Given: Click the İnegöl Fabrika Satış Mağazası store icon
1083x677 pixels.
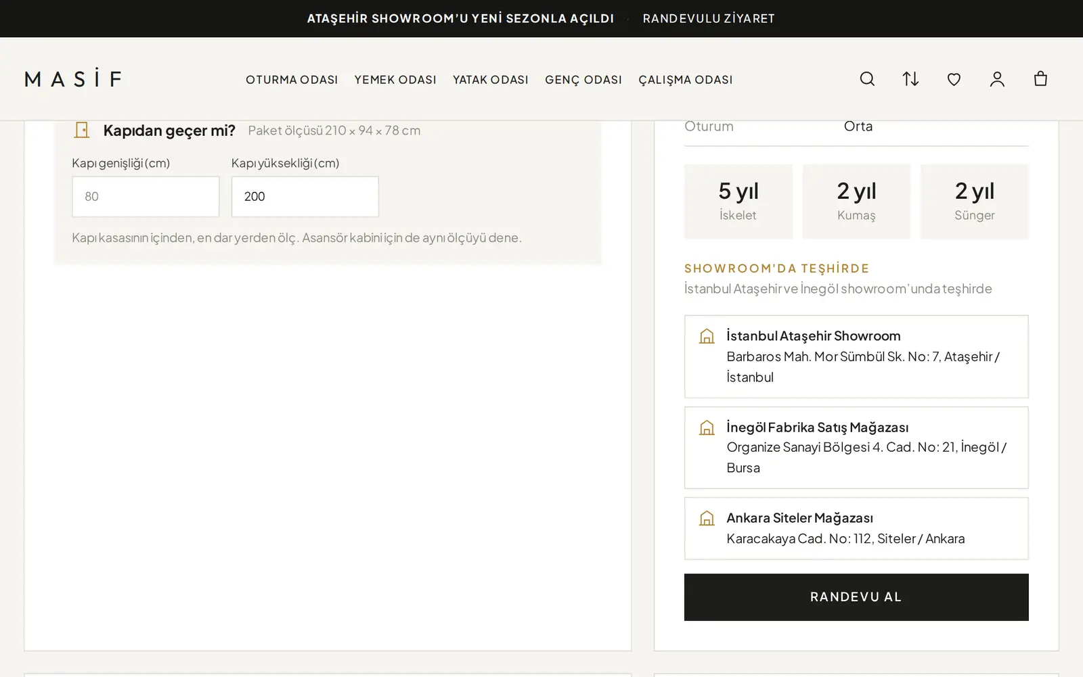Looking at the screenshot, I should (x=707, y=427).
